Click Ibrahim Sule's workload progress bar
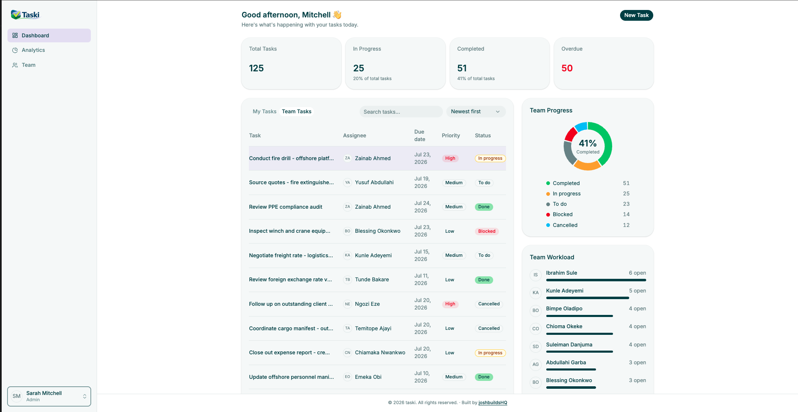 point(596,280)
